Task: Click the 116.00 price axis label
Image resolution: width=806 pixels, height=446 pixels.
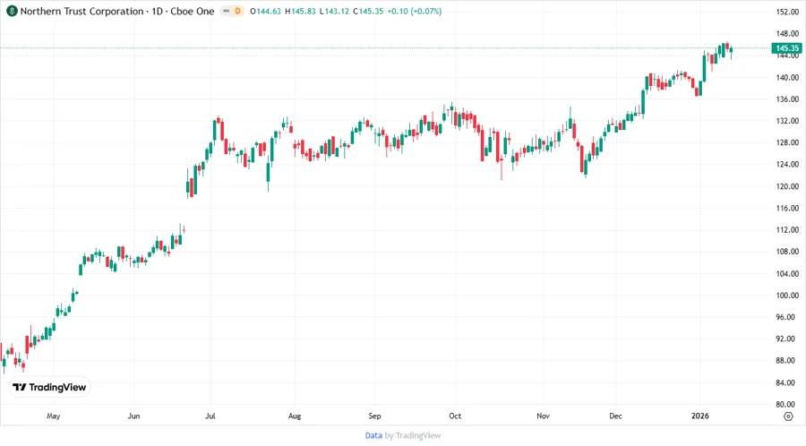Action: (x=787, y=208)
